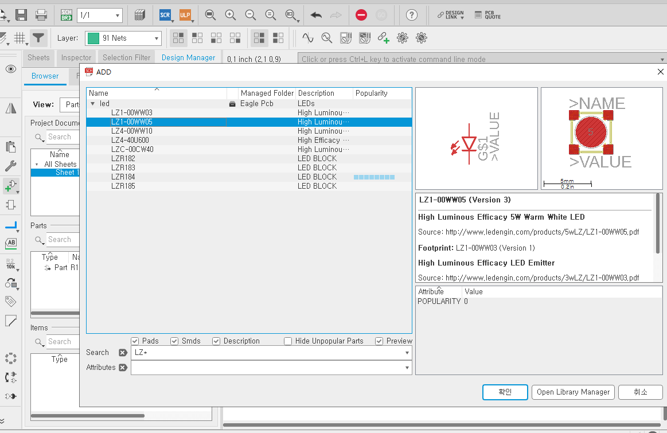Click the Design Link icon

(x=450, y=15)
